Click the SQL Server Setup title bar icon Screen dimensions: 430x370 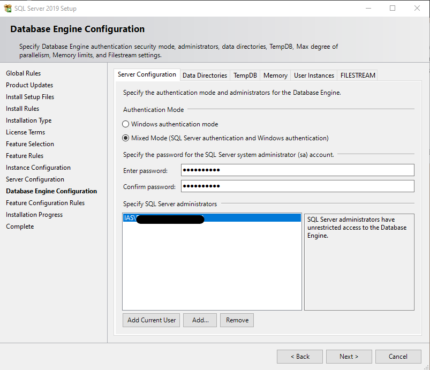point(7,8)
